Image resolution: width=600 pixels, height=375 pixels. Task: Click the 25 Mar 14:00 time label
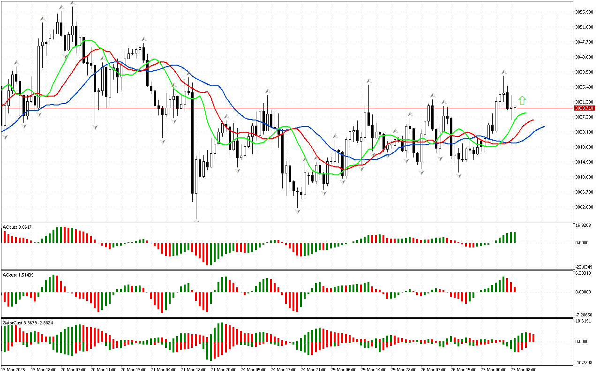click(x=374, y=370)
